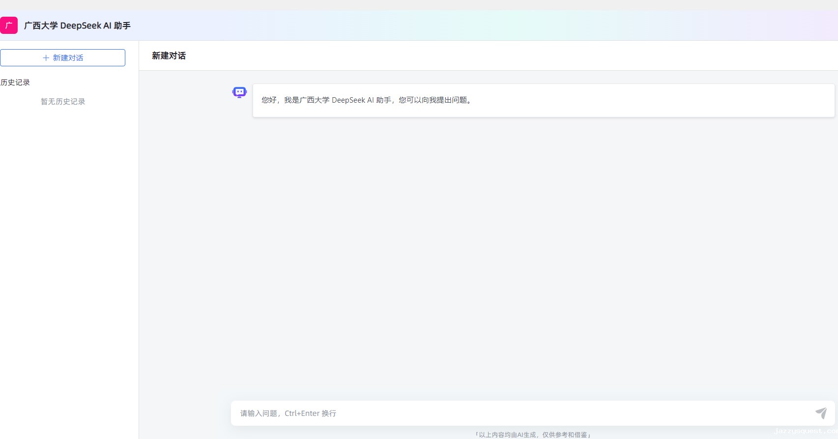Screen dimensions: 838x439
Task: Click the Ctrl+Enter hint in input box
Action: [302, 413]
